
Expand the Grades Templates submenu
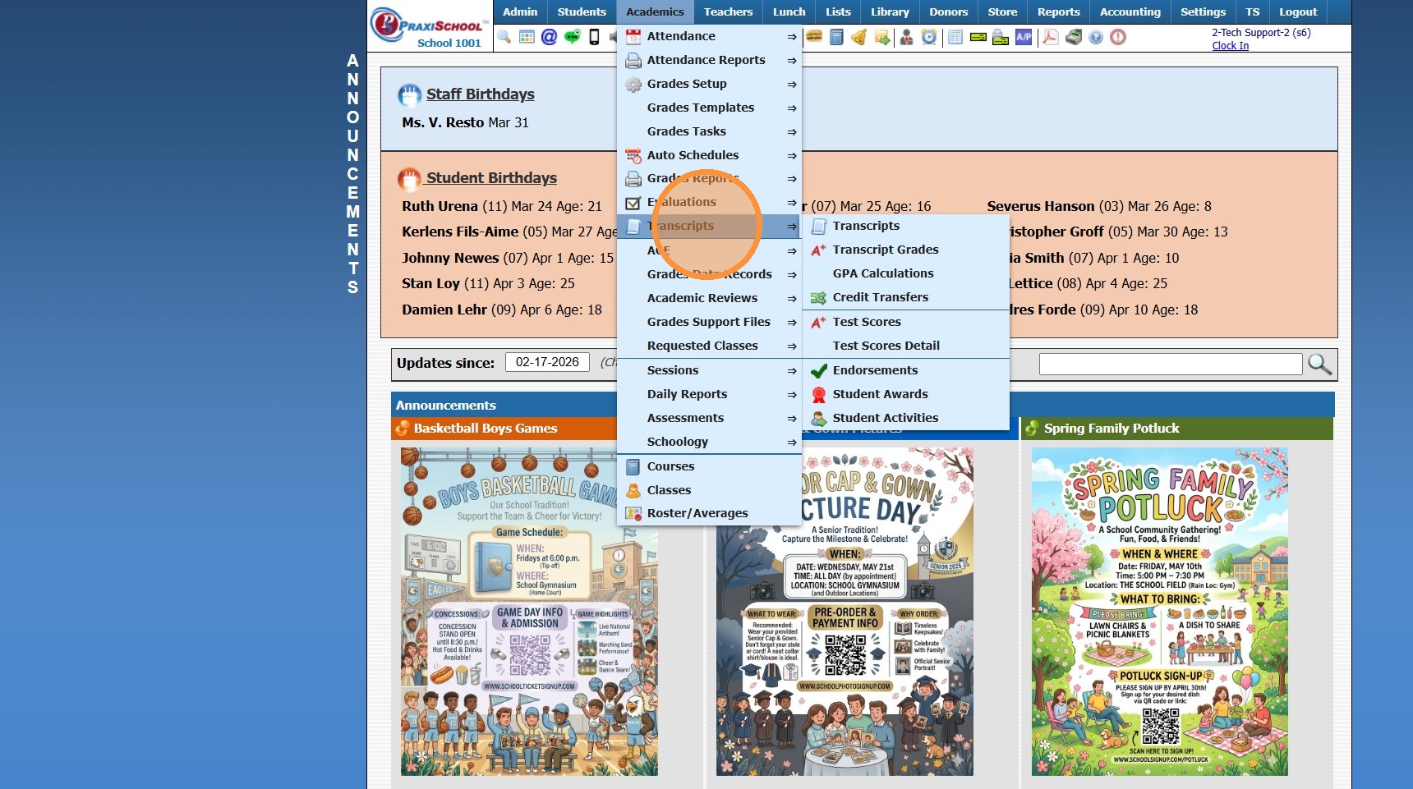click(x=710, y=108)
